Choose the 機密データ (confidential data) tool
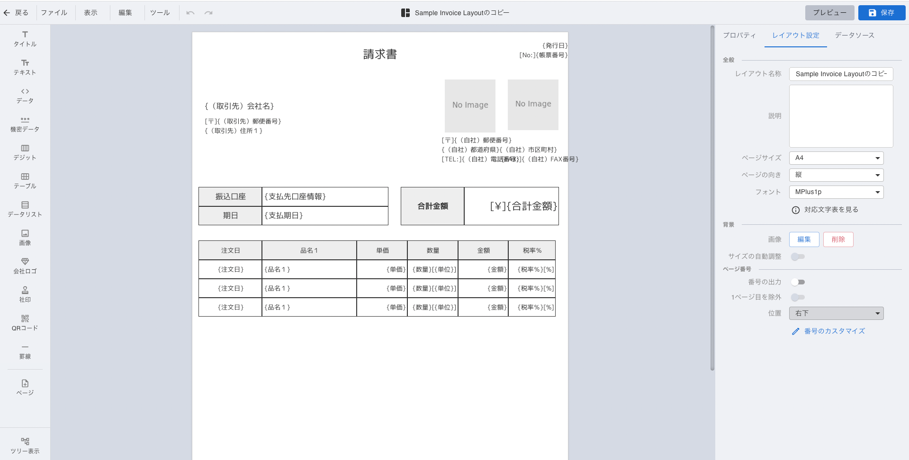Screen dimensions: 909x460 [25, 124]
